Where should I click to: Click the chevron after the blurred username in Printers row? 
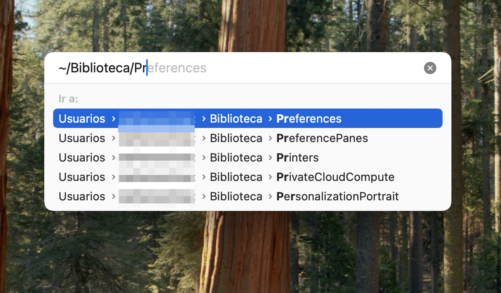[x=204, y=158]
